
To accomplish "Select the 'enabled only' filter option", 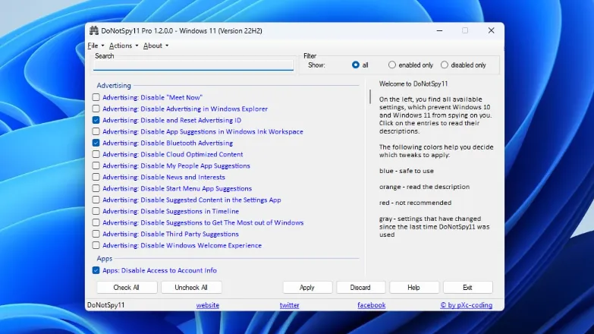I will point(392,65).
